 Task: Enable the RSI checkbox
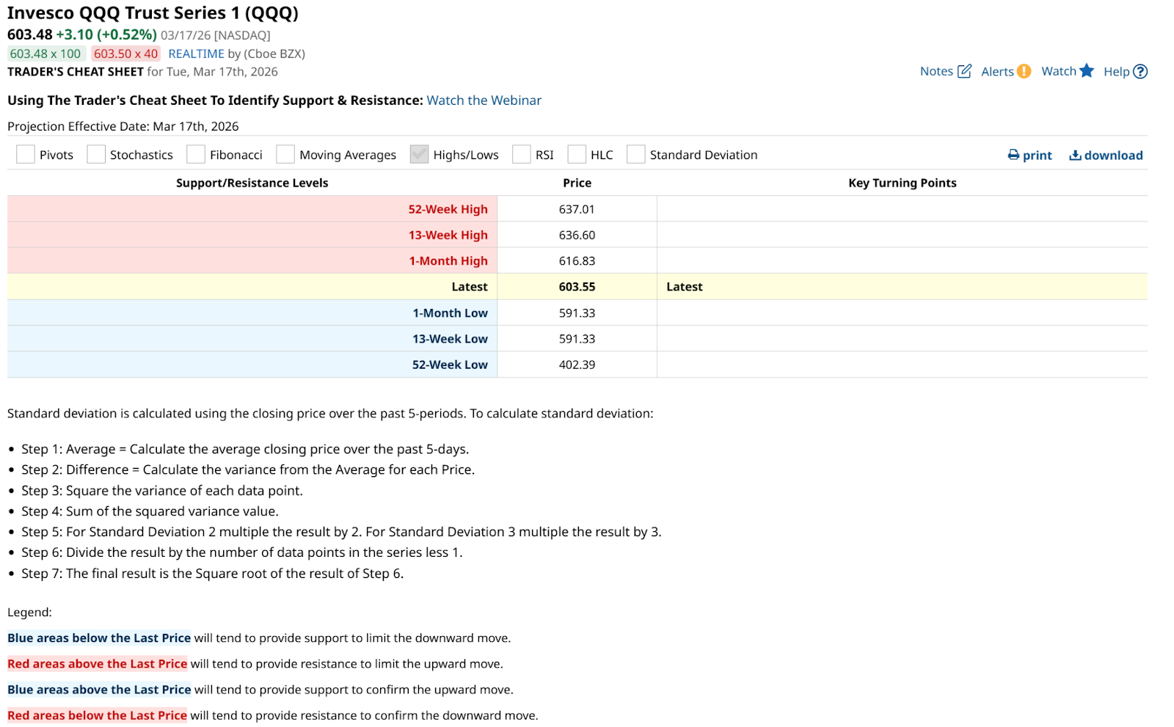coord(522,154)
